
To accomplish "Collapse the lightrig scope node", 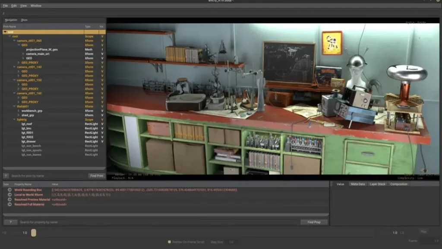I will (x=14, y=120).
